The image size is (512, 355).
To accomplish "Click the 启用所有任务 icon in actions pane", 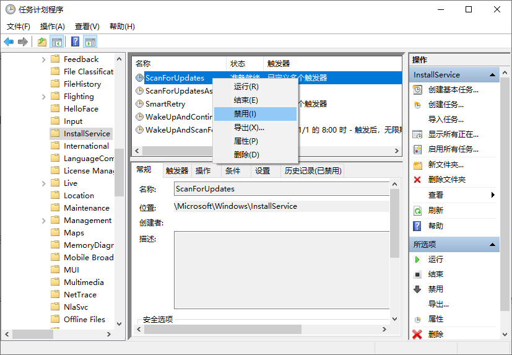I will pyautogui.click(x=417, y=149).
